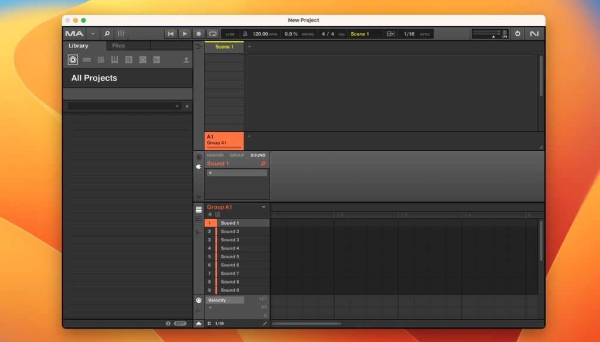Add a new scene with the plus button
Screen dimensions: 600x342
(249, 47)
